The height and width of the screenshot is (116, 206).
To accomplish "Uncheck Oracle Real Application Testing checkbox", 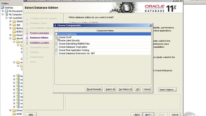I will [x=56, y=50].
